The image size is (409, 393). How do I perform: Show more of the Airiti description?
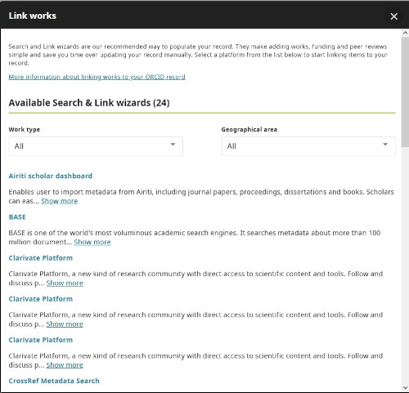click(60, 201)
